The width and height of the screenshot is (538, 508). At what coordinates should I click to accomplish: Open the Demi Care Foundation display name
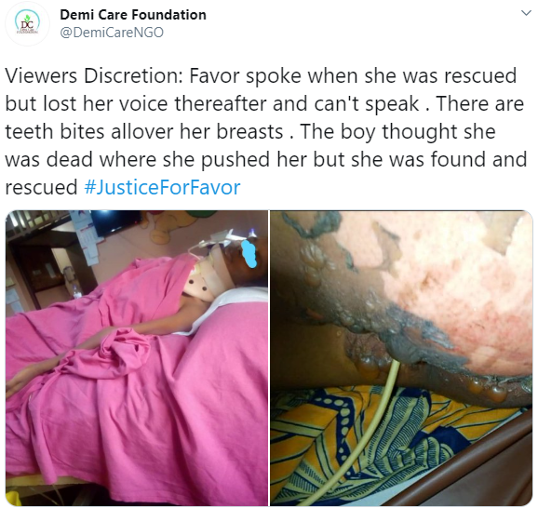point(133,15)
